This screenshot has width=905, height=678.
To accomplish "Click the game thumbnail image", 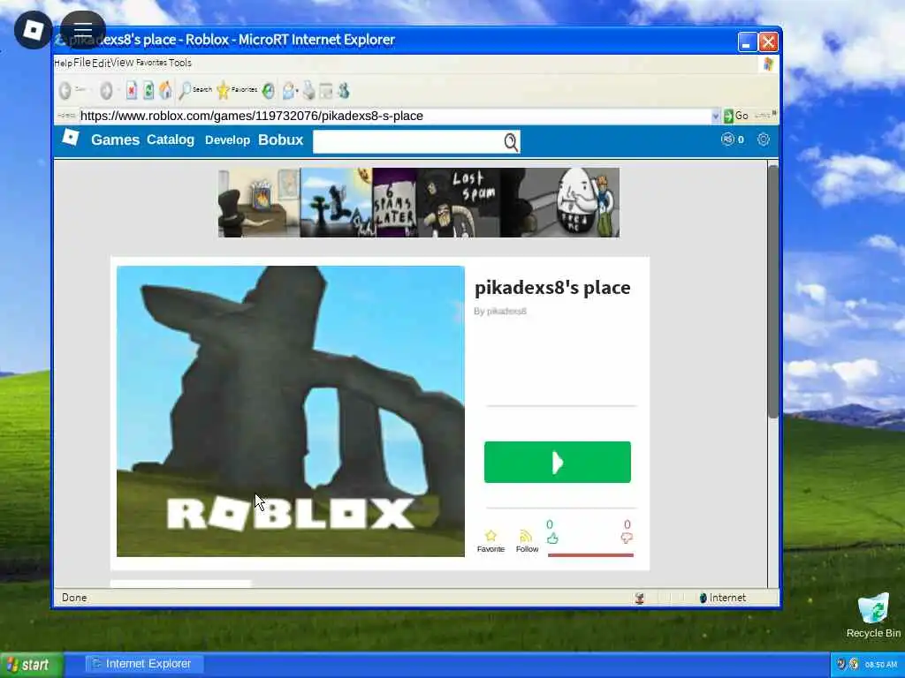I will point(290,411).
